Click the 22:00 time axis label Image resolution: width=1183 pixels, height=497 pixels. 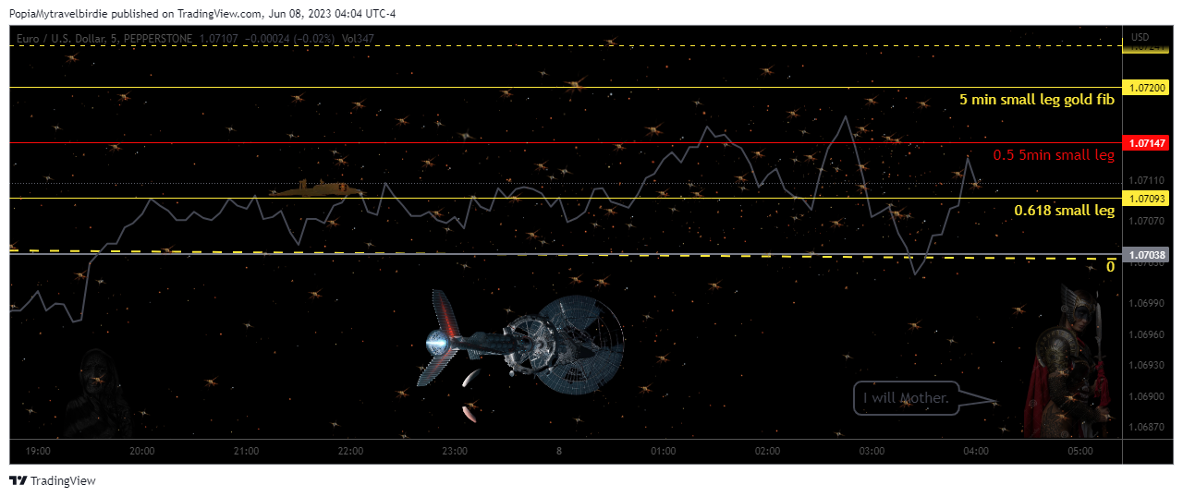click(350, 452)
